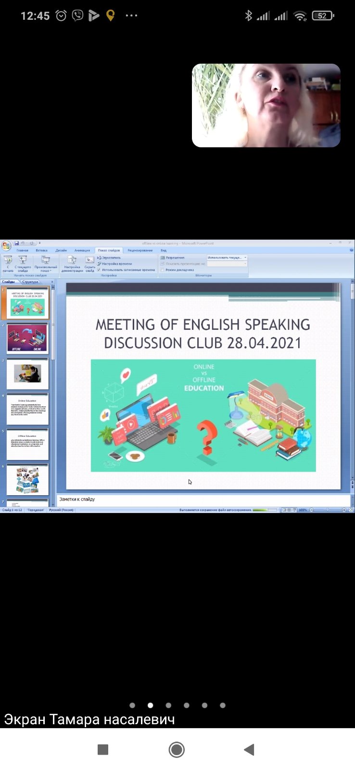Enable Presenter View (Режим докладчика) checkbox
This screenshot has width=355, height=771.
coord(163,270)
